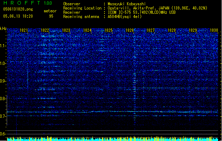Click the 1824 time axis marker
Screen dimensions: 222x141
point(88,30)
